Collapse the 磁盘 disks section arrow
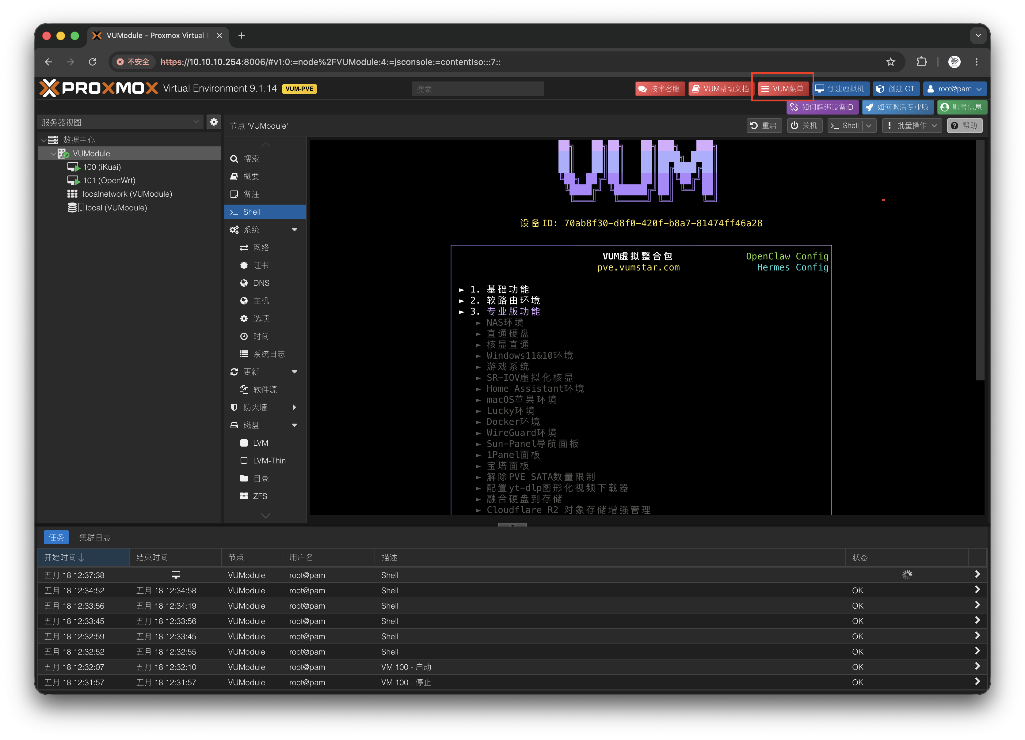Screen dimensions: 1025x740 point(295,425)
